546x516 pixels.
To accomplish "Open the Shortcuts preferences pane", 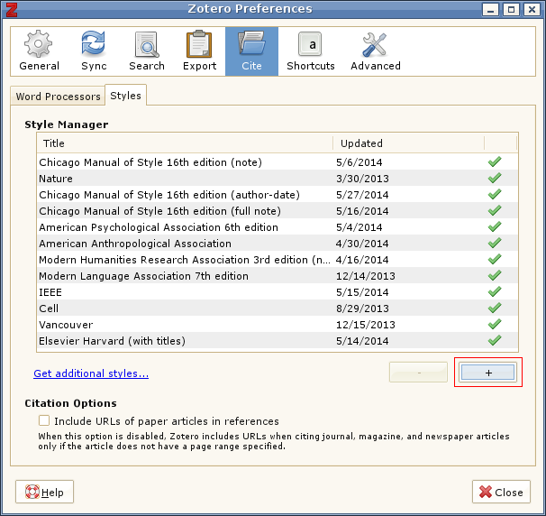I will pos(310,51).
